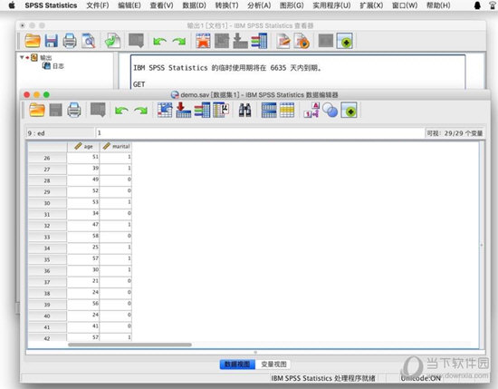The height and width of the screenshot is (389, 498).
Task: Open Find with binoculars icon
Action: tap(244, 111)
